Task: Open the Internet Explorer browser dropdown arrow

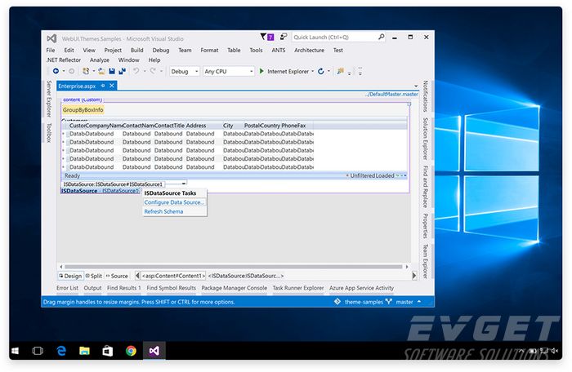Action: 313,72
